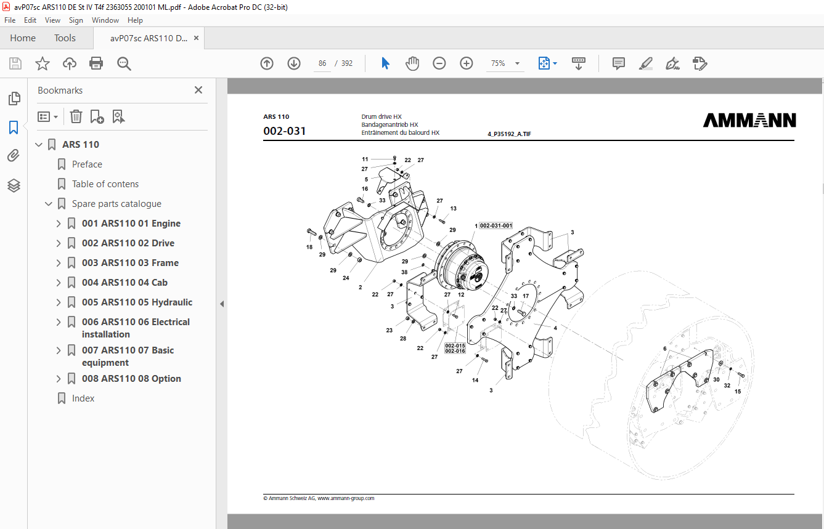
Task: Click the new bookmark icon
Action: [97, 116]
